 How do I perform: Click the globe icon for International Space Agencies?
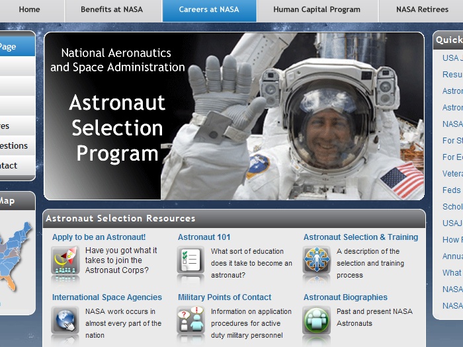pyautogui.click(x=65, y=320)
